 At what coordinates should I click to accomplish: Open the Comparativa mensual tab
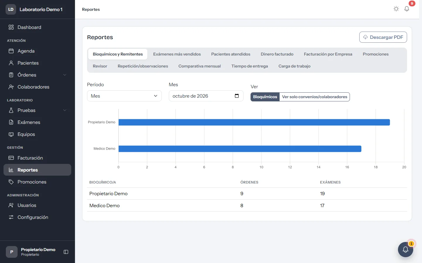(200, 66)
